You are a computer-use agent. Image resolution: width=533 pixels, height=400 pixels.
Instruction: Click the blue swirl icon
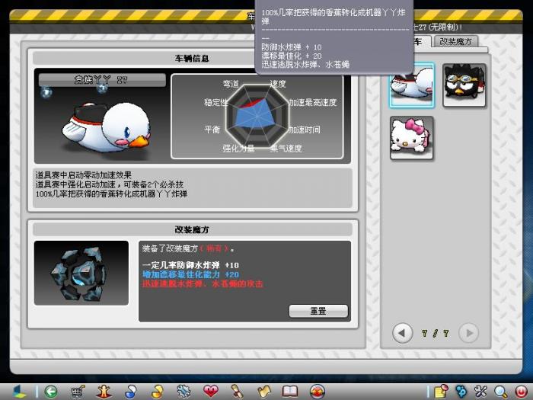coord(130,392)
